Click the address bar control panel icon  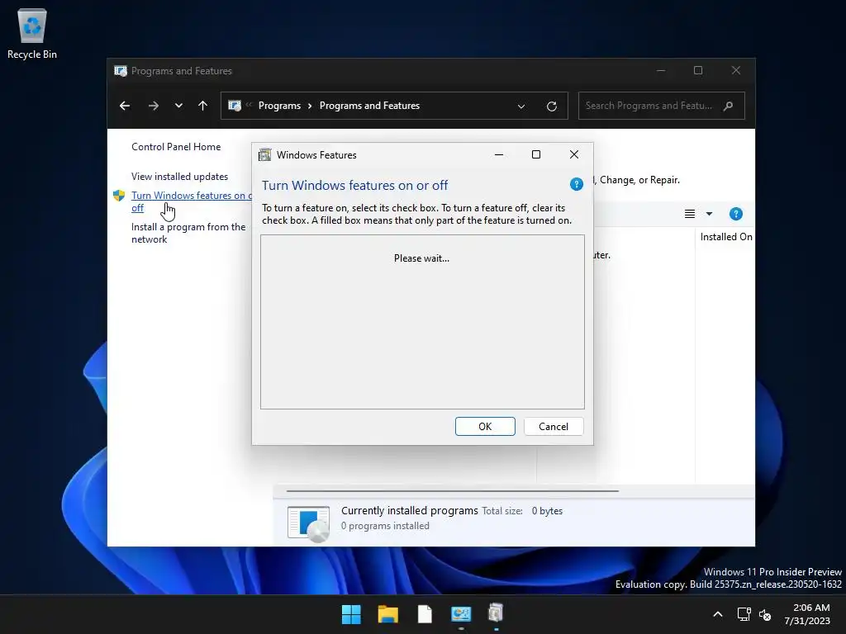click(234, 106)
